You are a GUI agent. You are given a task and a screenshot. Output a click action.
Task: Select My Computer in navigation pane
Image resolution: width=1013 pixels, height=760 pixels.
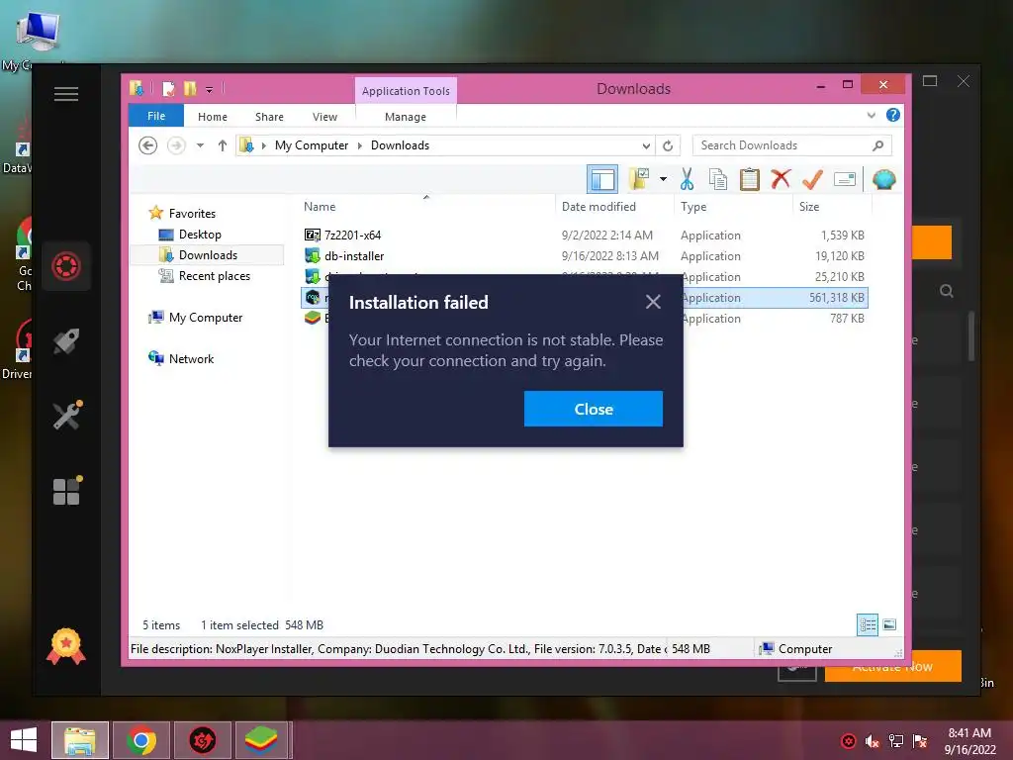click(206, 318)
